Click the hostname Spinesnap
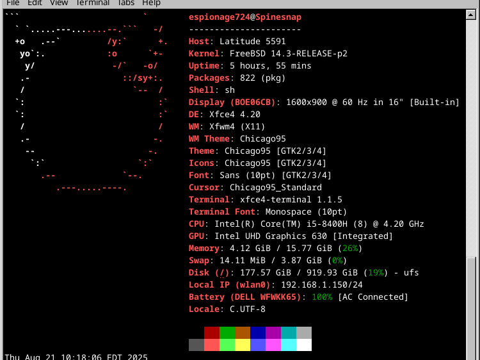 [x=278, y=17]
